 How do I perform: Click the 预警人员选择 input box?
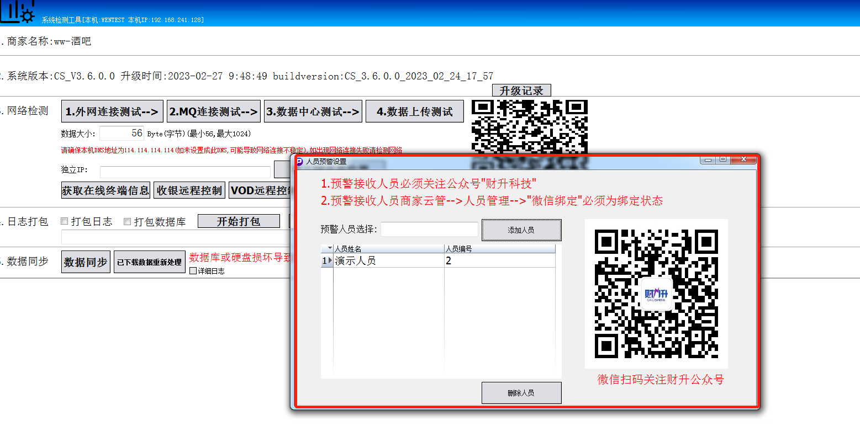click(x=429, y=229)
